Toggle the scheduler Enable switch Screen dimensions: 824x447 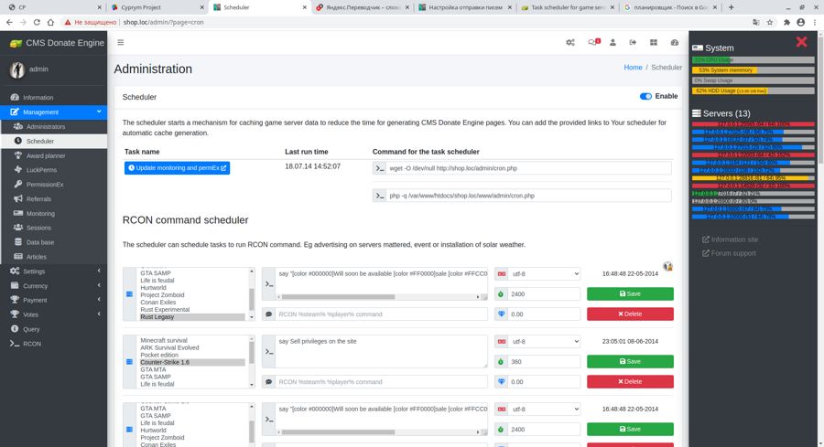[646, 96]
